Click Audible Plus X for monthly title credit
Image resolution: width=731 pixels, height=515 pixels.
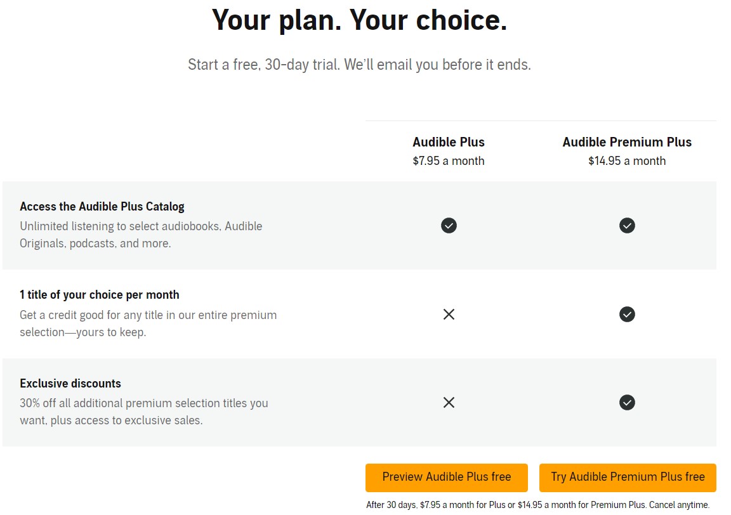point(449,314)
